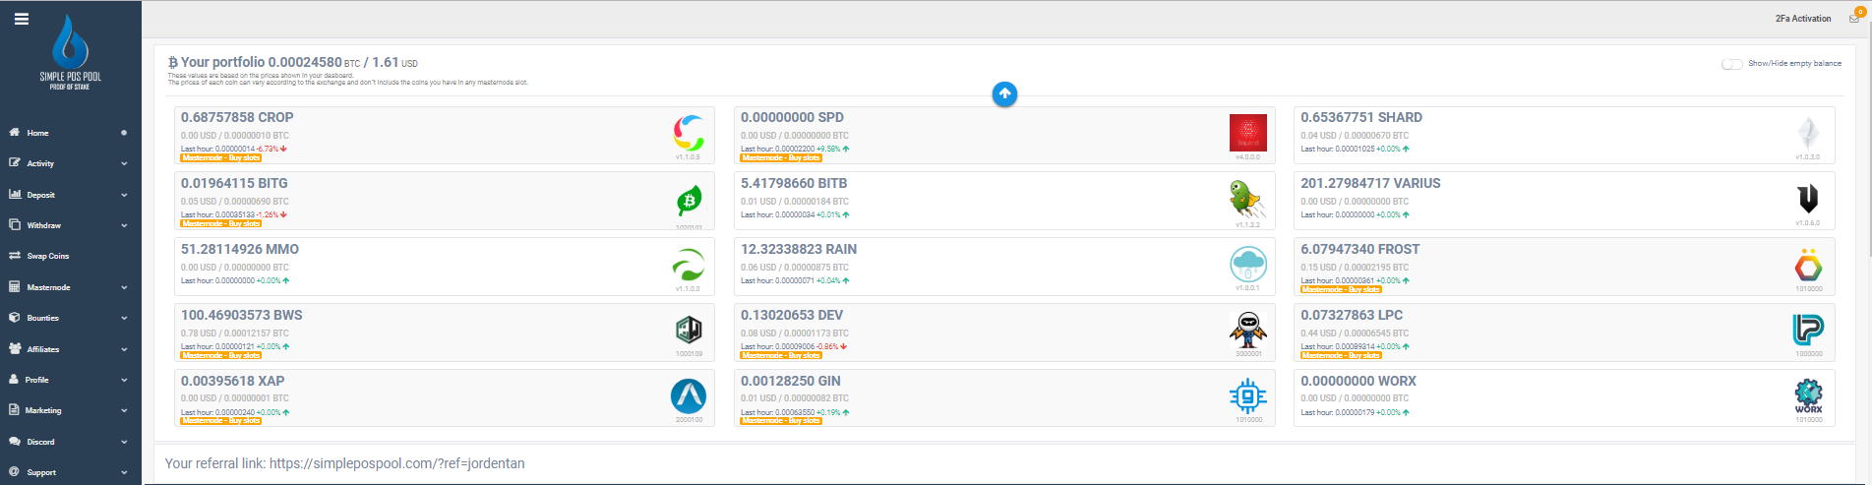Viewport: 1872px width, 485px height.
Task: Expand the Profile chevron
Action: (x=124, y=380)
